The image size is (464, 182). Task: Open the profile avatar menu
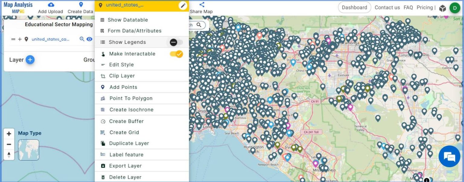[x=455, y=8]
